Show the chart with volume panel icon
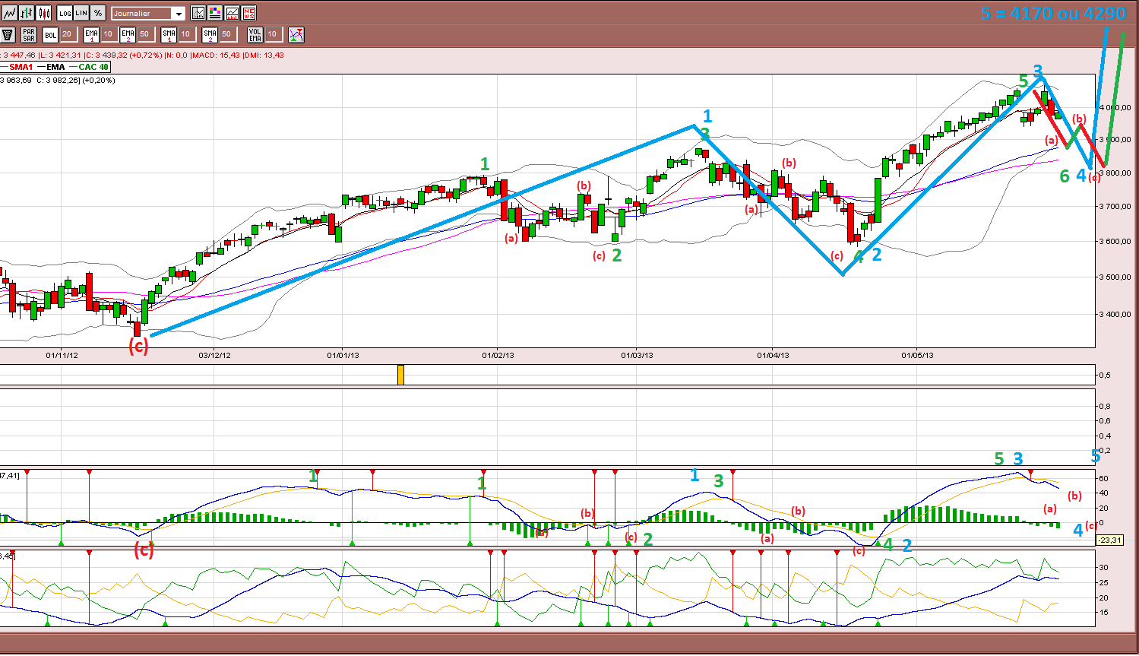Image resolution: width=1139 pixels, height=656 pixels. [x=232, y=13]
